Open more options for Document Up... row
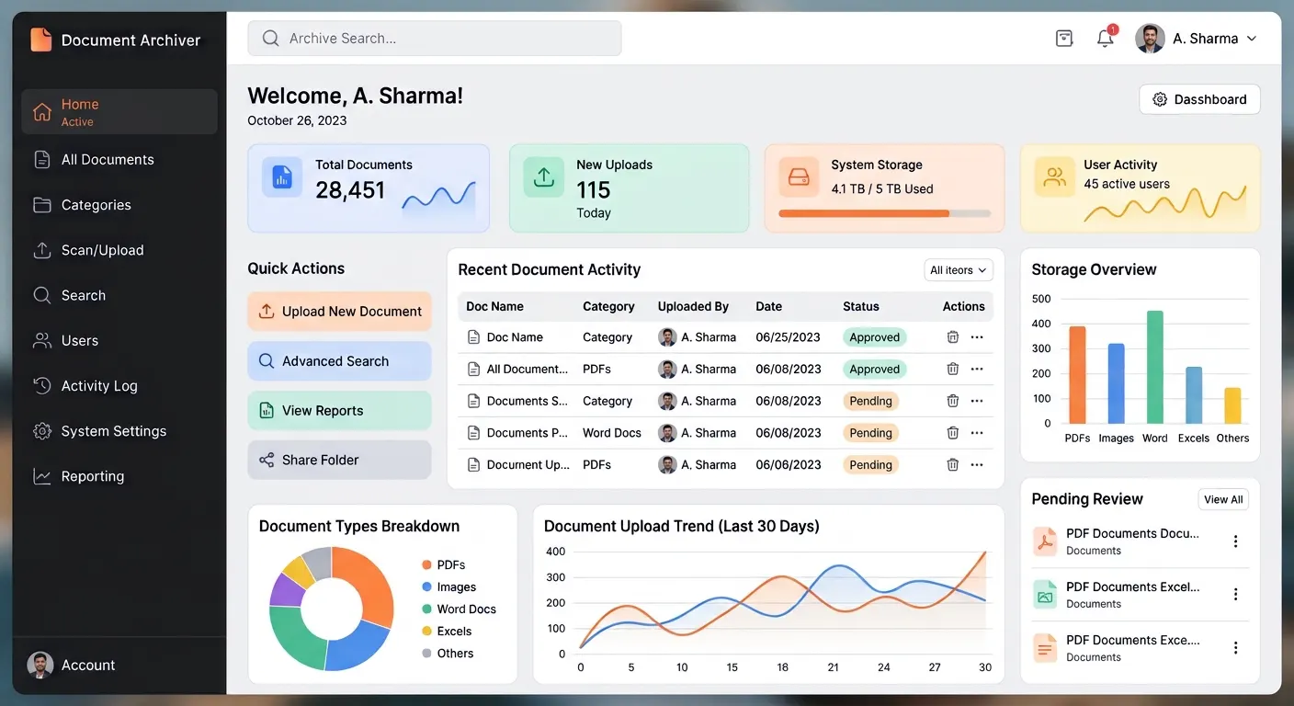1294x706 pixels. tap(977, 464)
